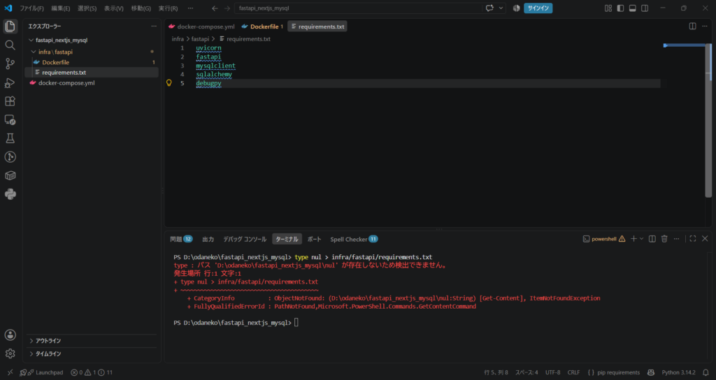Click the editor vertical scrollbar
Image resolution: width=716 pixels, height=380 pixels.
[x=708, y=120]
